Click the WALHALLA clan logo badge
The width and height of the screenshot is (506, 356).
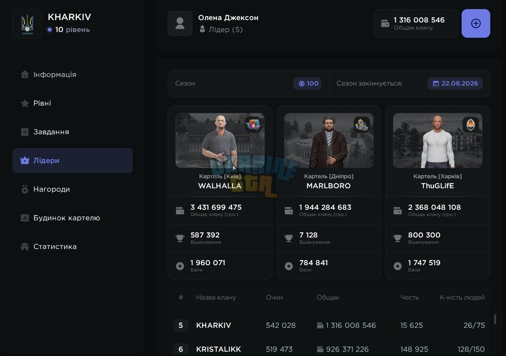[253, 124]
